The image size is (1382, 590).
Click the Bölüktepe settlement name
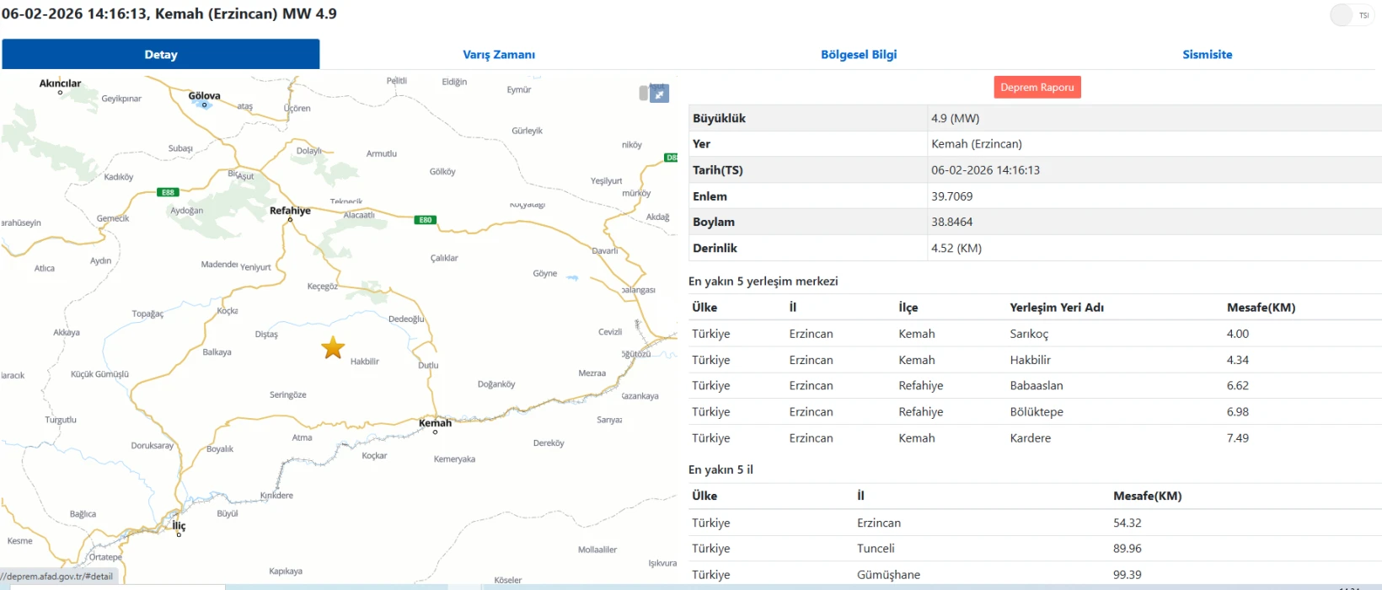pyautogui.click(x=1036, y=412)
